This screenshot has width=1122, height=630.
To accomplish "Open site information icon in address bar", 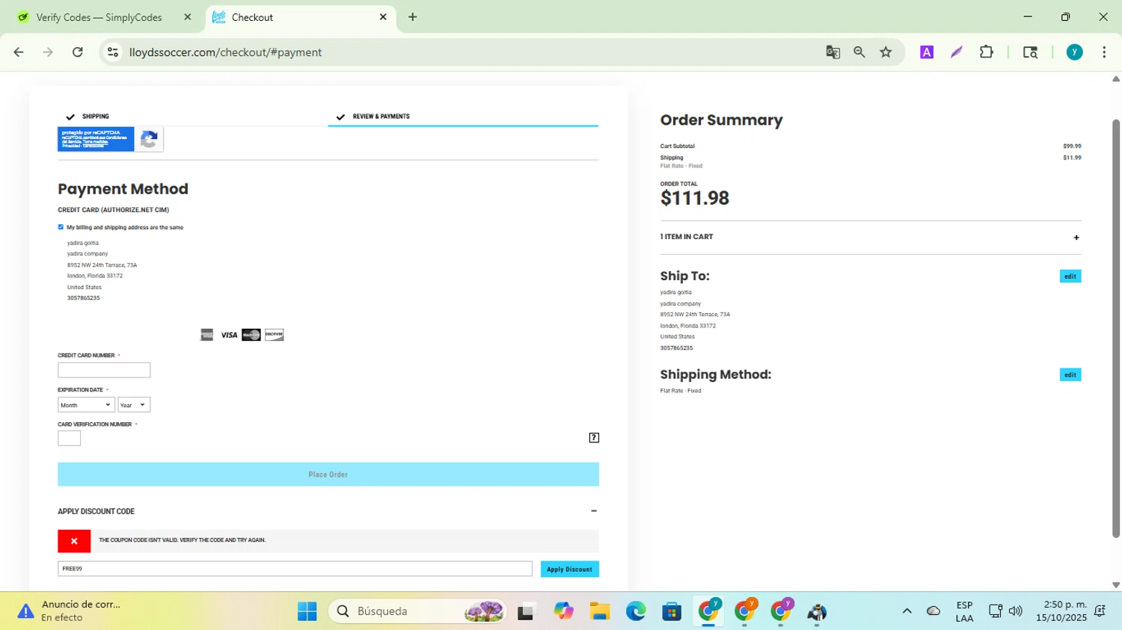I will [x=113, y=52].
